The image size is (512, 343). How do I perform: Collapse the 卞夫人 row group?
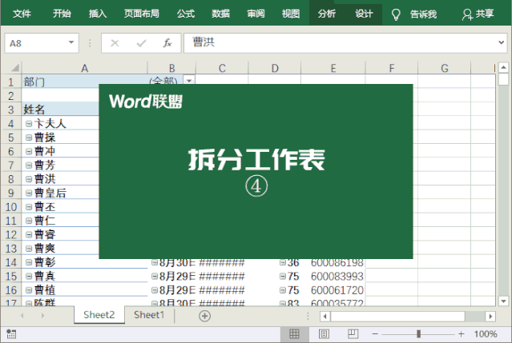[x=29, y=124]
